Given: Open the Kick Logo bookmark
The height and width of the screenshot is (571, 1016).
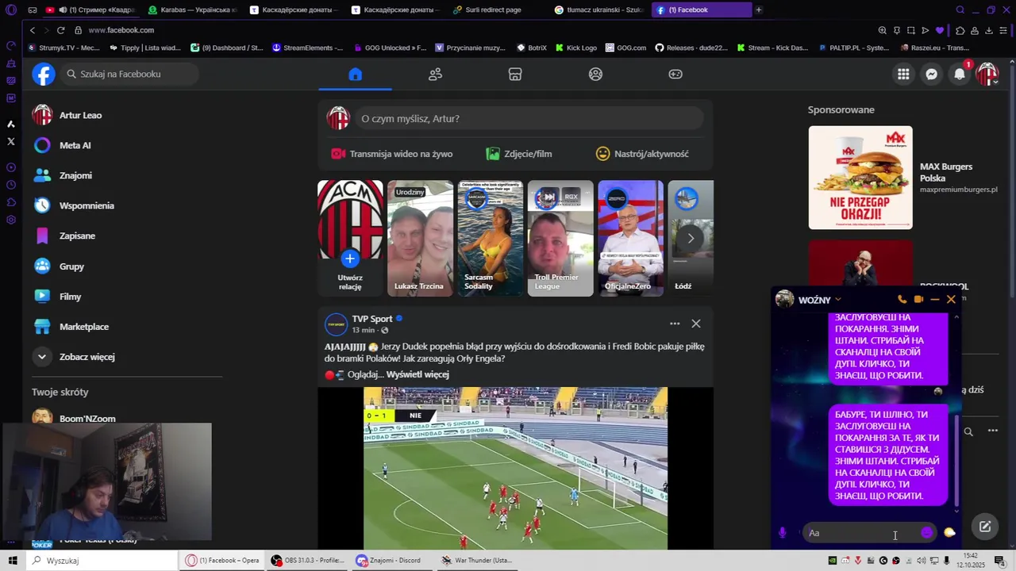Looking at the screenshot, I should tap(575, 48).
